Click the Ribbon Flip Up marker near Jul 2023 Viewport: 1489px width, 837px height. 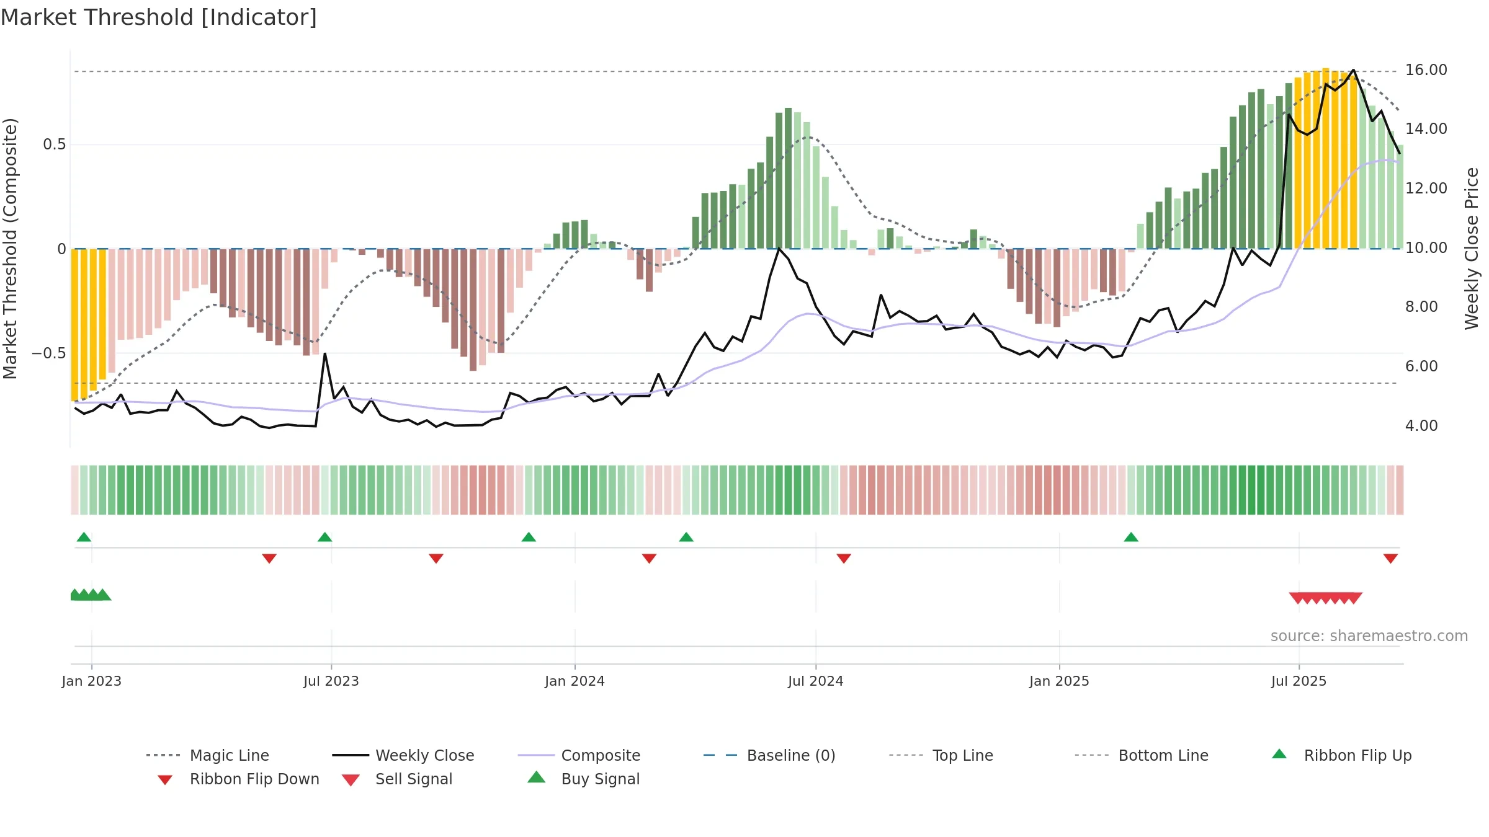coord(324,537)
